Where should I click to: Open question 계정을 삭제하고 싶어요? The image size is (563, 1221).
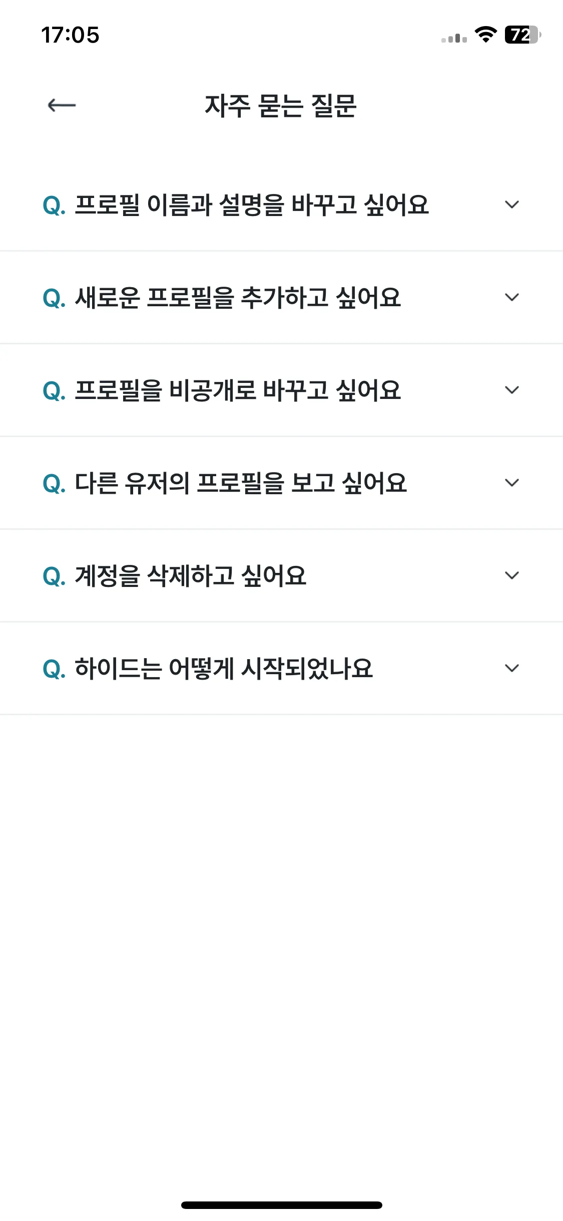[281, 575]
